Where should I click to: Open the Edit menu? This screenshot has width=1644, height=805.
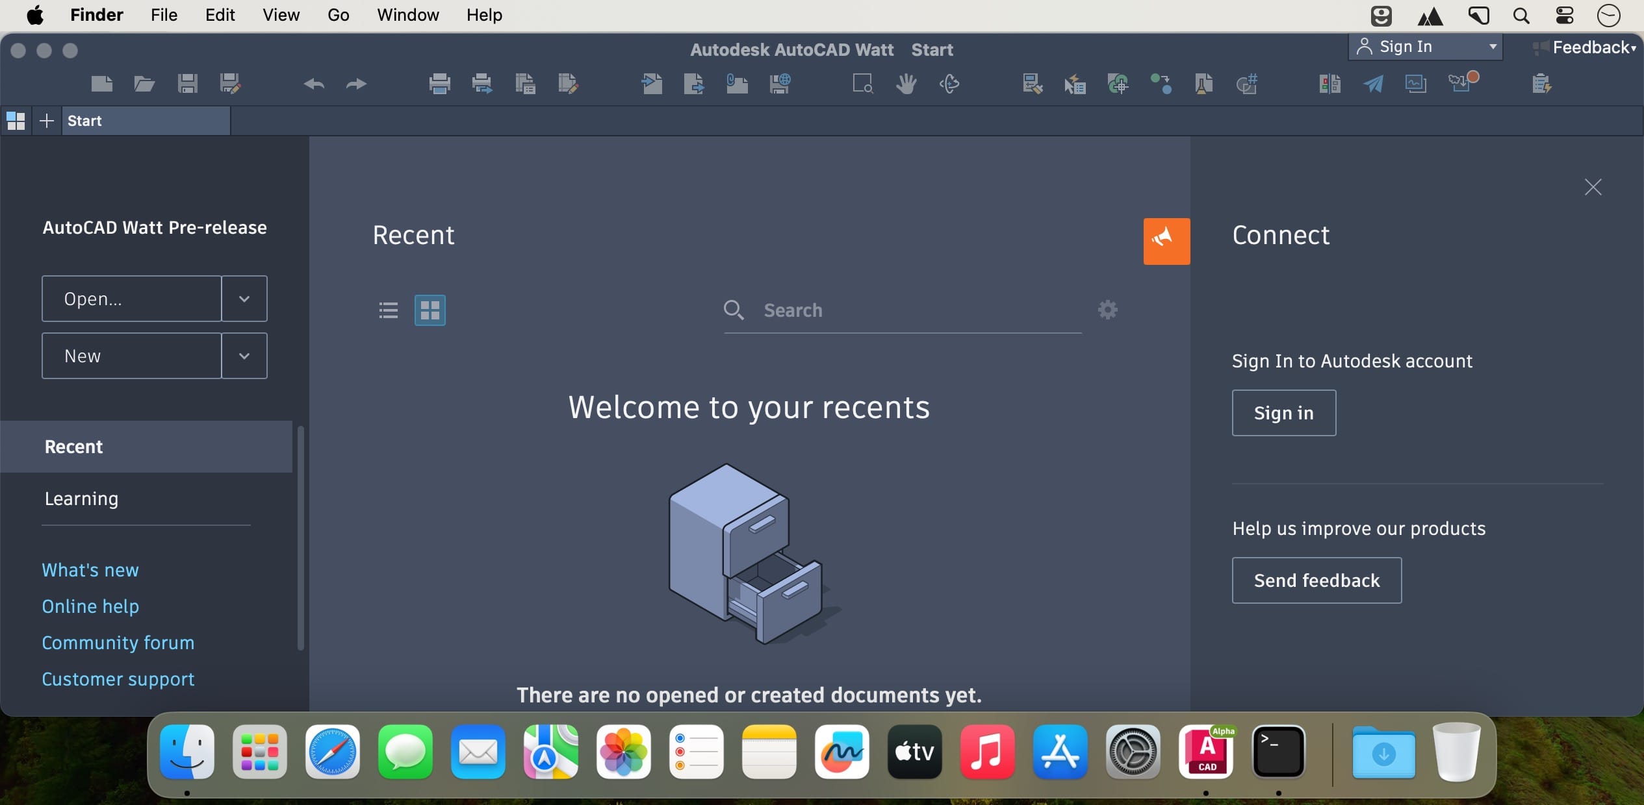point(220,15)
